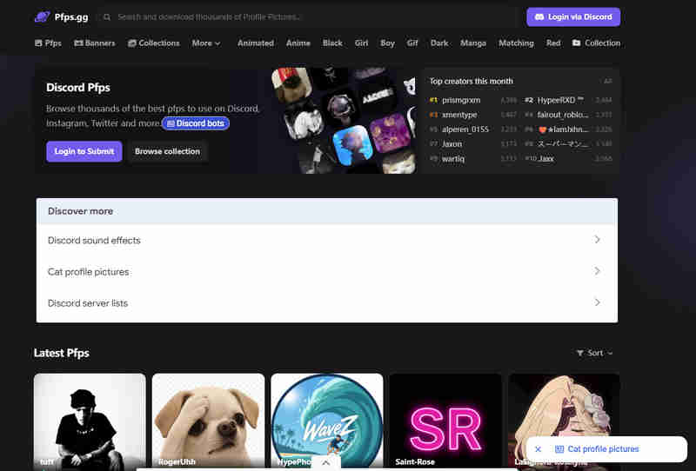Open creator fairout_roblo... profile

[562, 115]
